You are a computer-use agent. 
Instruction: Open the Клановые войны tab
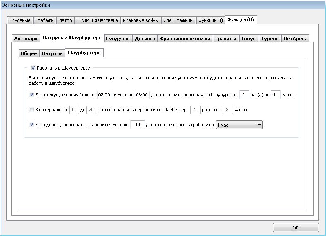141,20
